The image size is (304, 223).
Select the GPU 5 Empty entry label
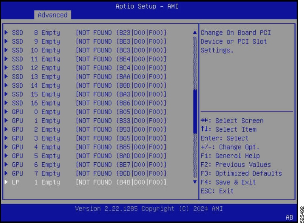36,156
